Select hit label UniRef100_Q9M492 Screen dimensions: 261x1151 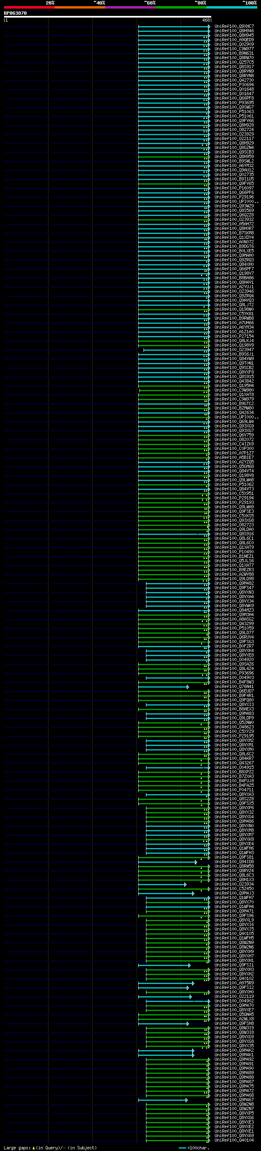234,1060
